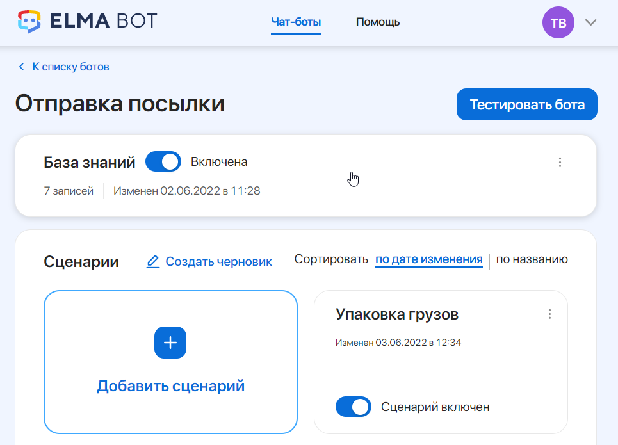Click the plus icon in Добавить сценарий
Image resolution: width=618 pixels, height=445 pixels.
coord(170,343)
